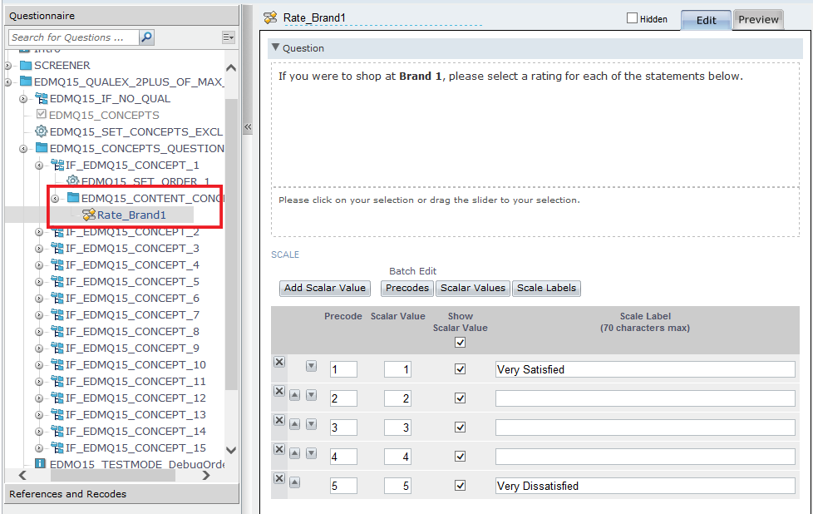Image resolution: width=813 pixels, height=514 pixels.
Task: Switch to the Edit tab
Action: pyautogui.click(x=706, y=20)
